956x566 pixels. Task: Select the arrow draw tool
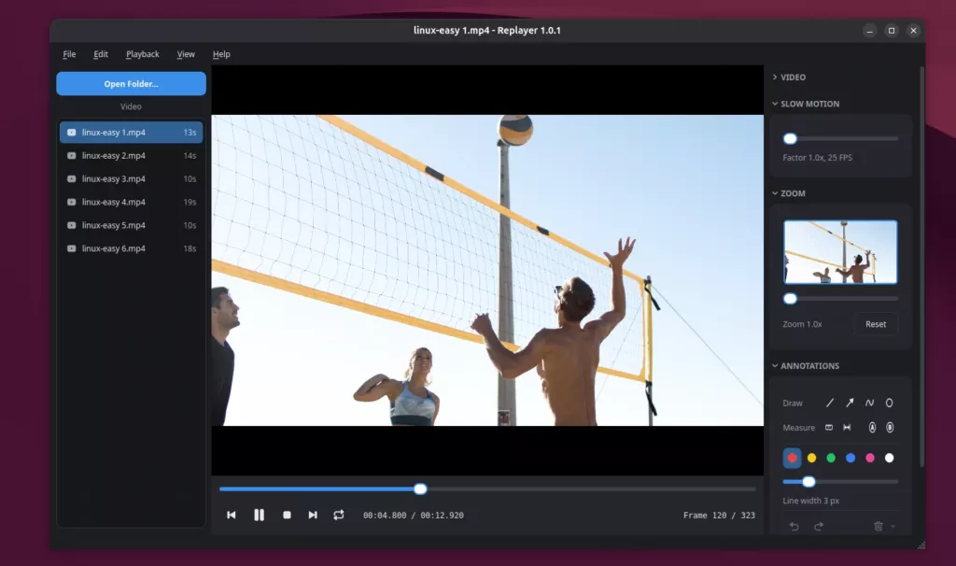pyautogui.click(x=850, y=403)
